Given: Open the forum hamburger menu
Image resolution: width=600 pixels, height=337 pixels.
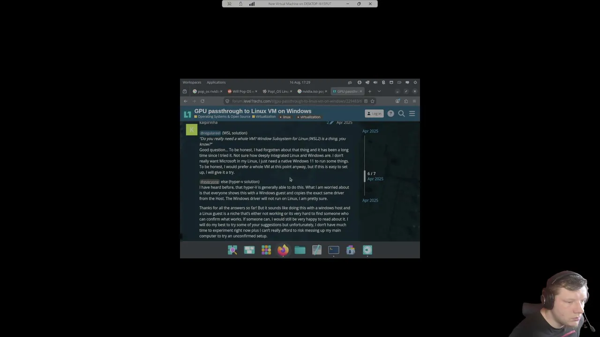Looking at the screenshot, I should [412, 114].
